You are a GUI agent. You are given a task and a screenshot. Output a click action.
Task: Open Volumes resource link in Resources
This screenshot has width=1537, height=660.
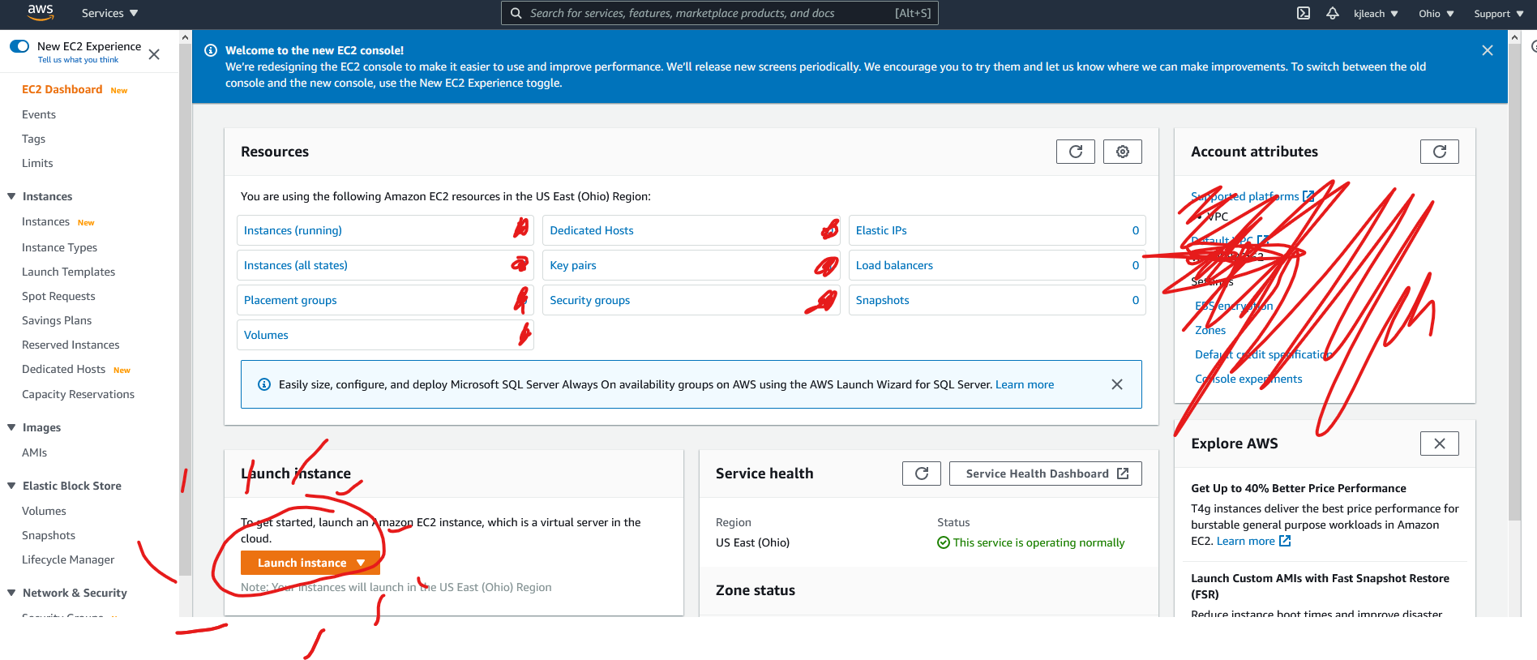click(266, 335)
